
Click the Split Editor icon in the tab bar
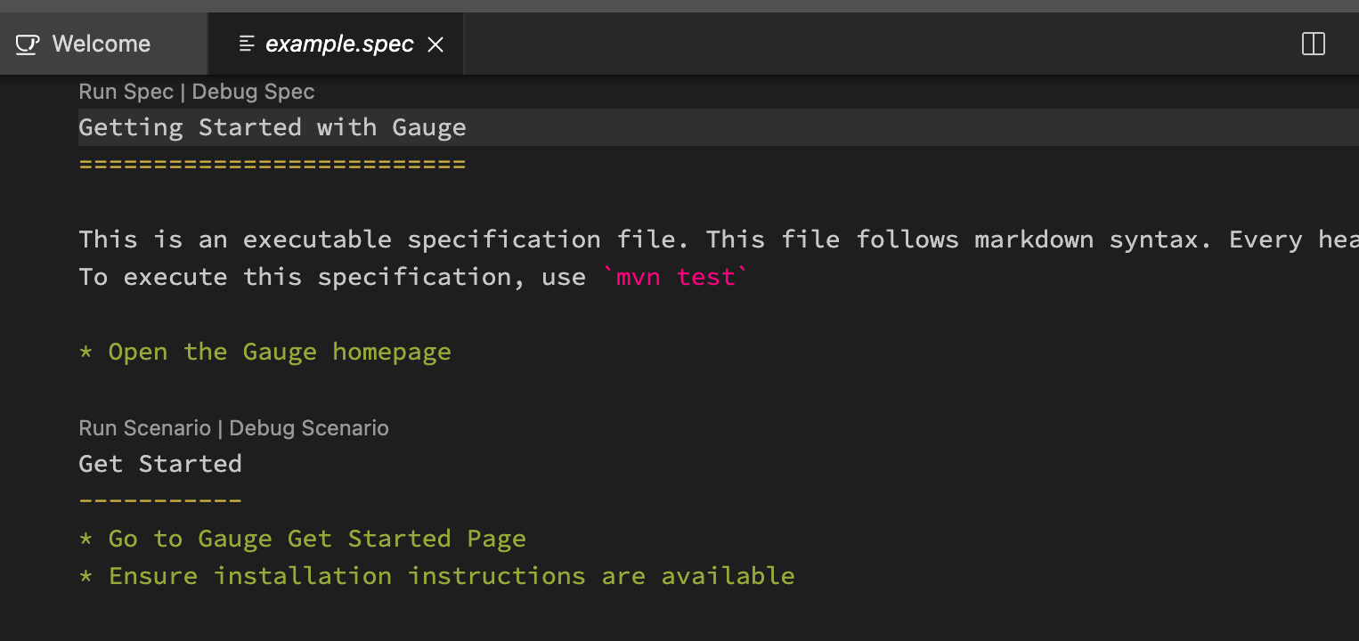[1313, 43]
